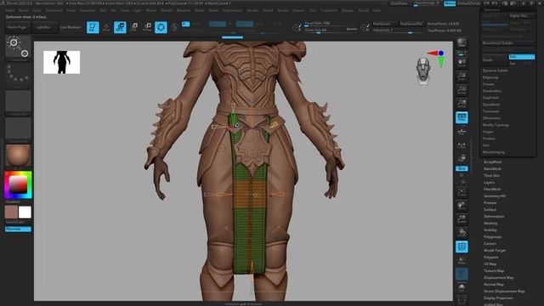Open the stroke type selector

(18, 75)
